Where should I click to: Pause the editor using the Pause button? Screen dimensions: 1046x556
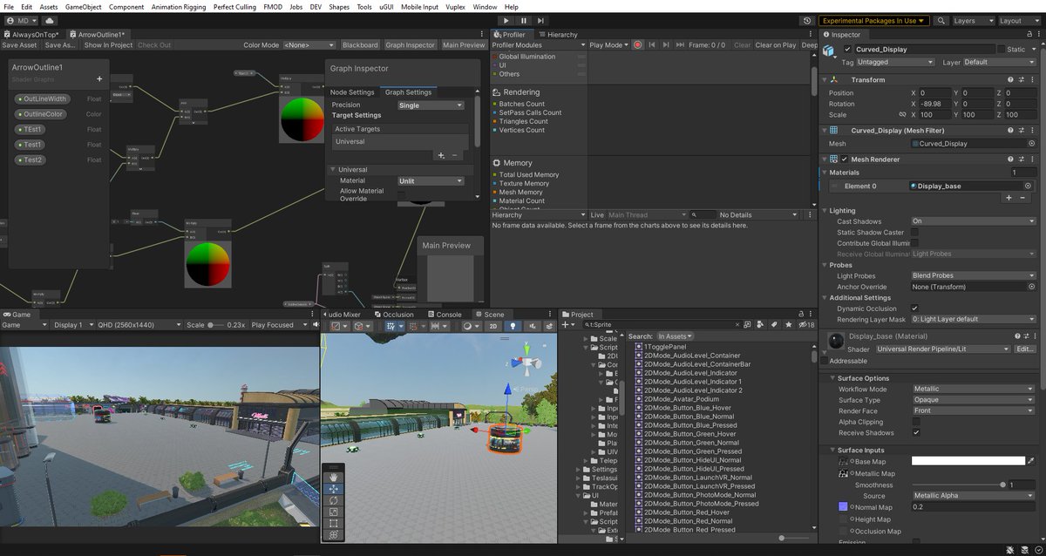click(524, 20)
